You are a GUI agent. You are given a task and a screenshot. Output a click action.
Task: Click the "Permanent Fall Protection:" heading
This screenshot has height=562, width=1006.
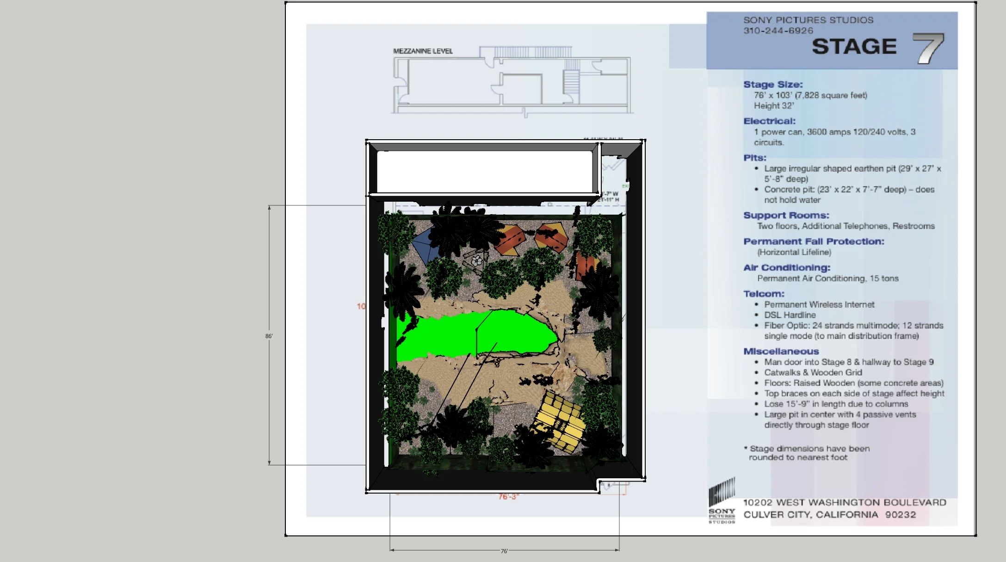click(814, 241)
